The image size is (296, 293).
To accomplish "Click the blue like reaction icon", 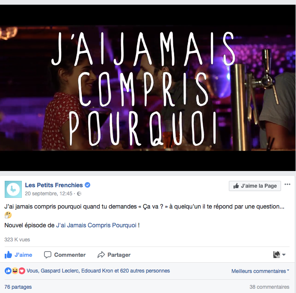I will 8,271.
